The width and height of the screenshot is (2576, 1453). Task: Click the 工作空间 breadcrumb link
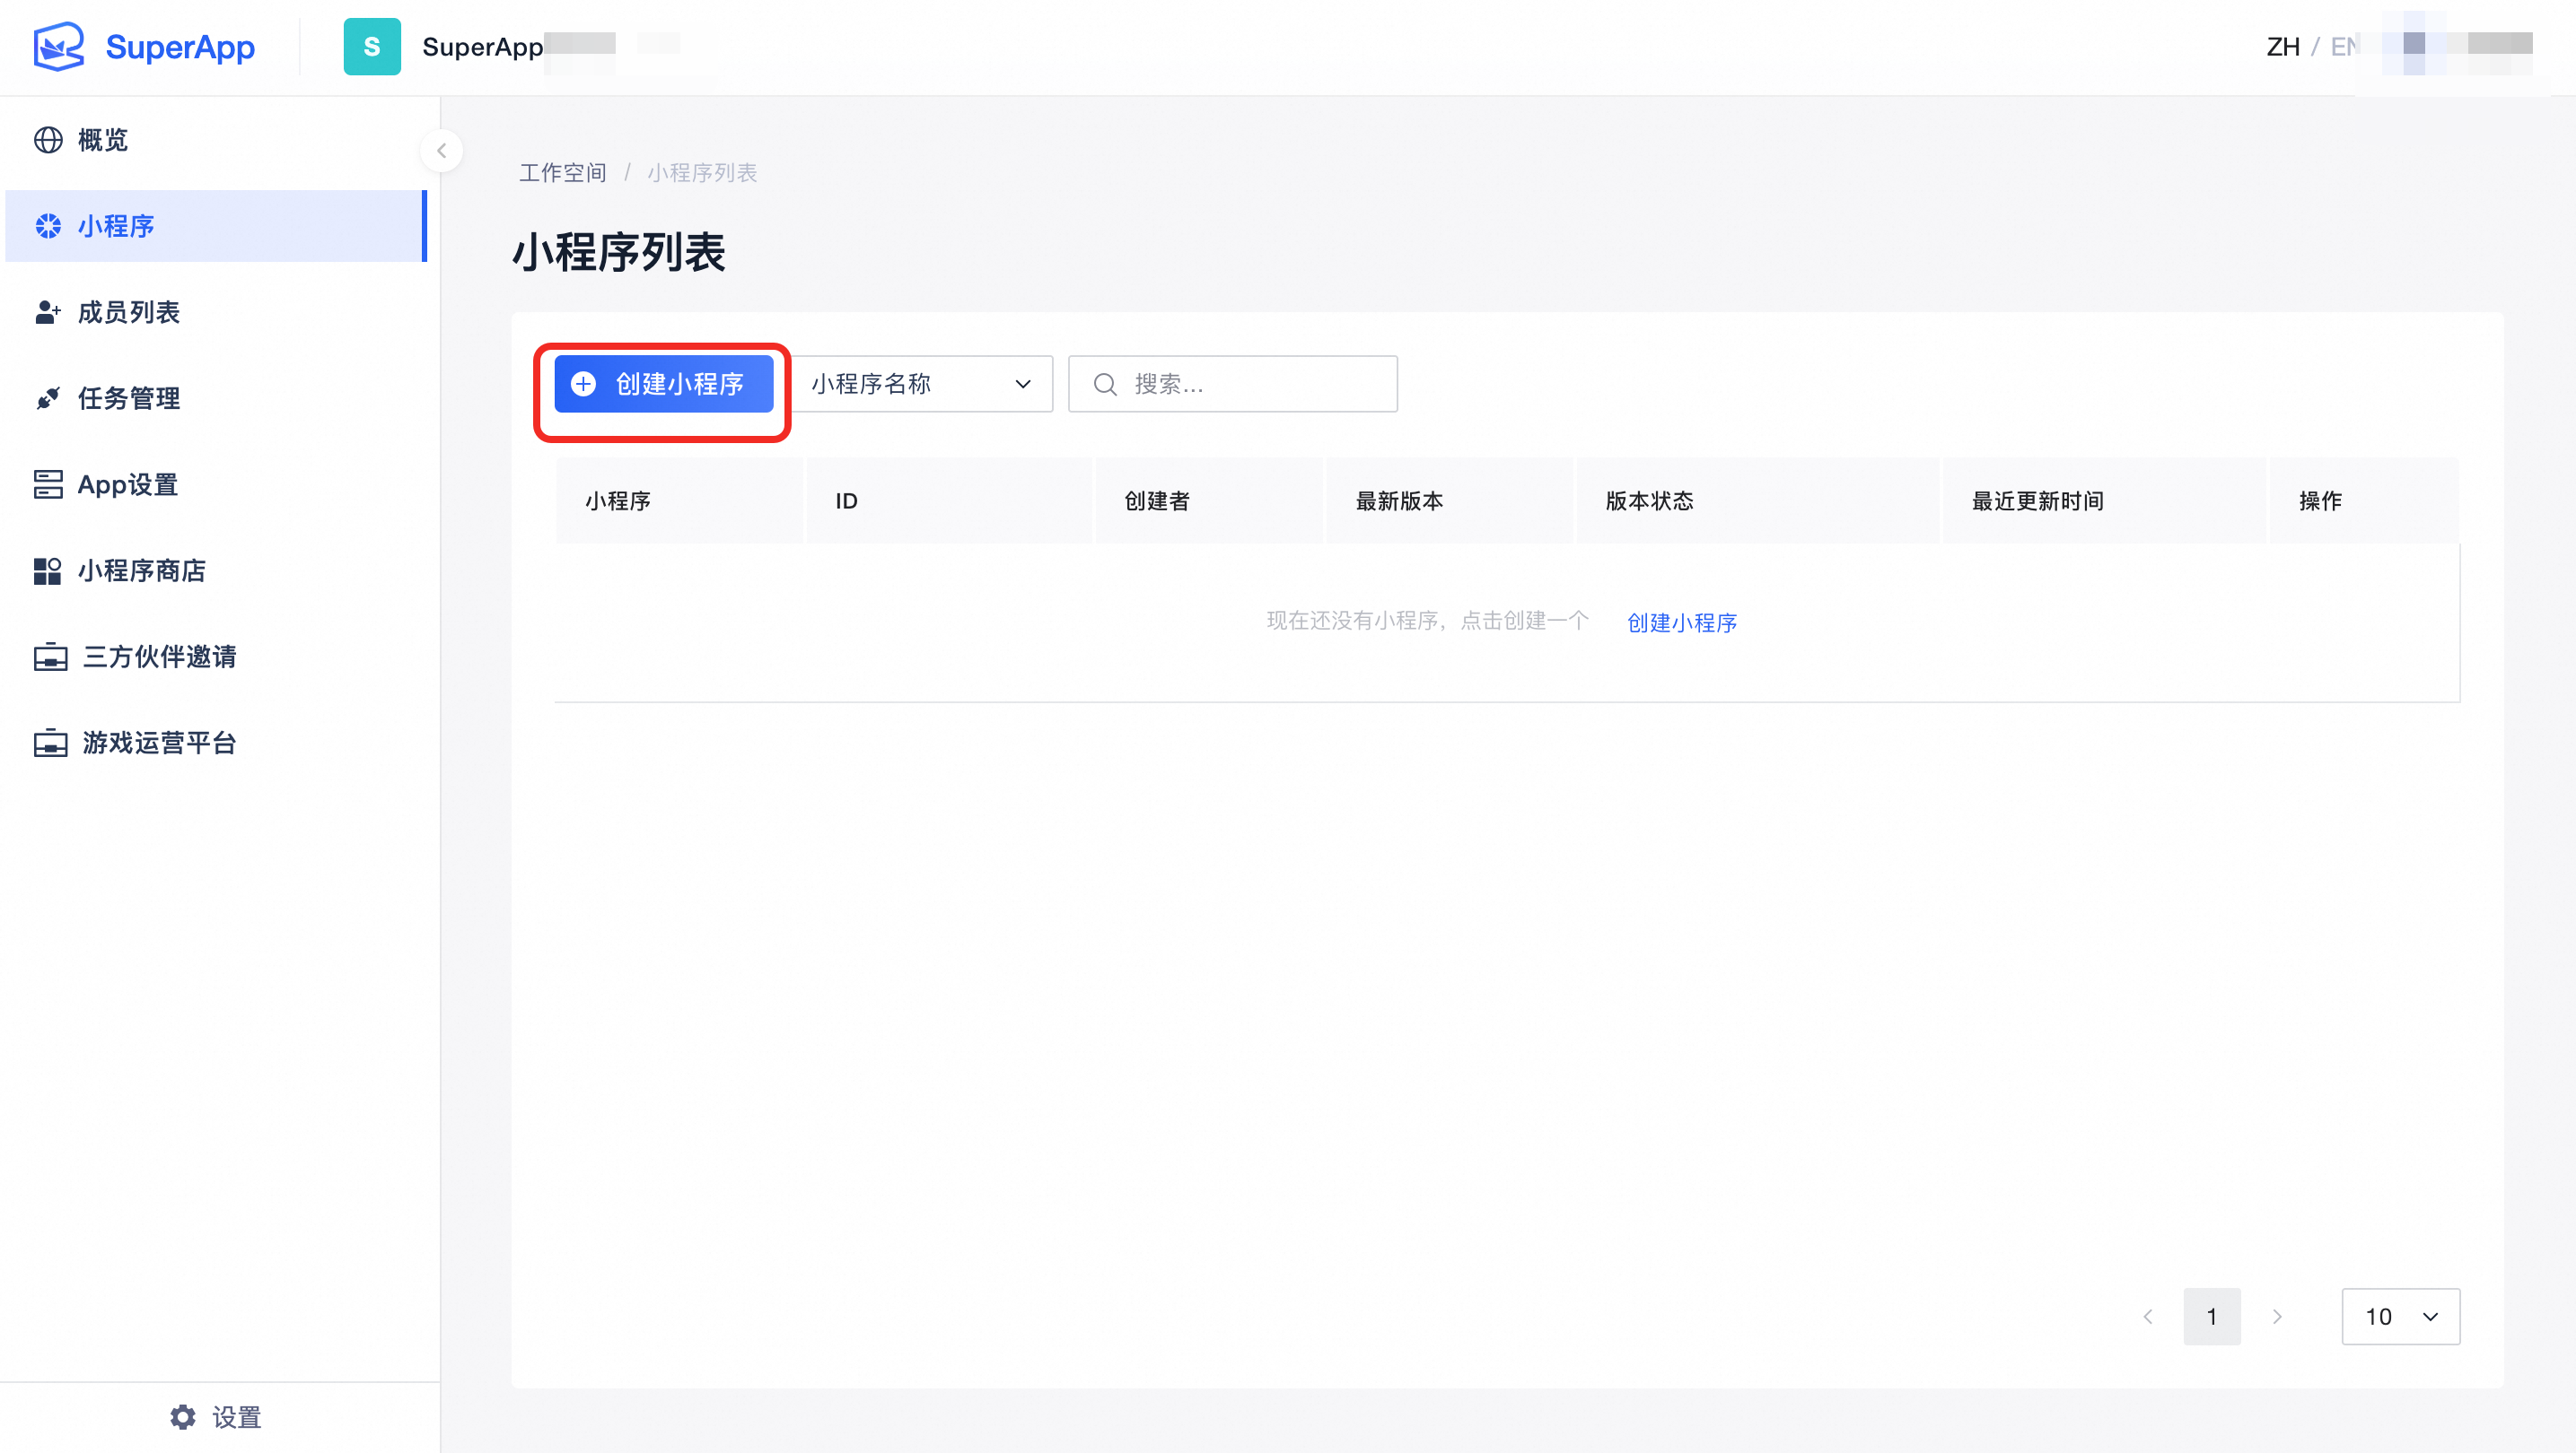(x=562, y=173)
